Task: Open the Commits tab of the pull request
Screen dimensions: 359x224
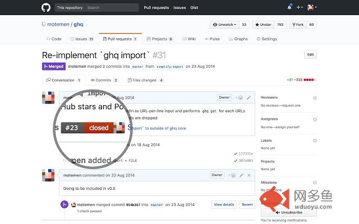Action: point(104,80)
